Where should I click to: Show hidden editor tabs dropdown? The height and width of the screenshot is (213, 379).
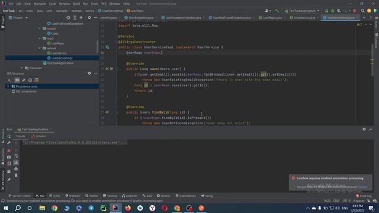(x=364, y=18)
